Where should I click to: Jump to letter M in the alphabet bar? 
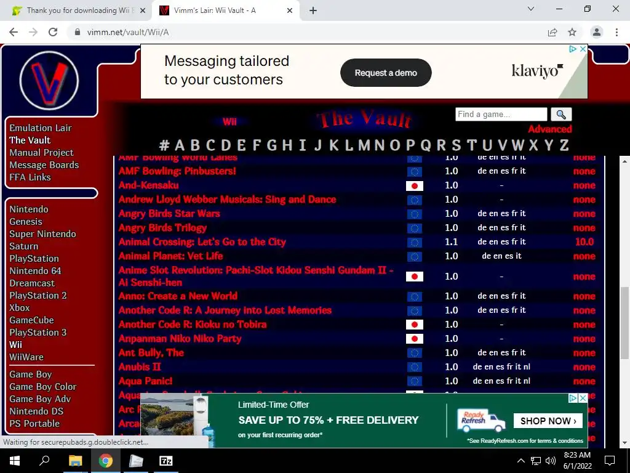point(364,145)
